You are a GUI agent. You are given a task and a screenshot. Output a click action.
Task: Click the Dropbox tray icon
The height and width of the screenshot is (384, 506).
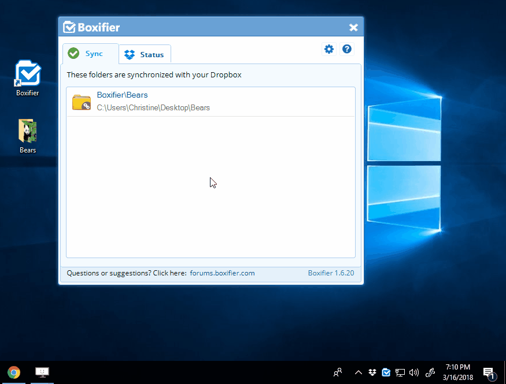pyautogui.click(x=372, y=372)
